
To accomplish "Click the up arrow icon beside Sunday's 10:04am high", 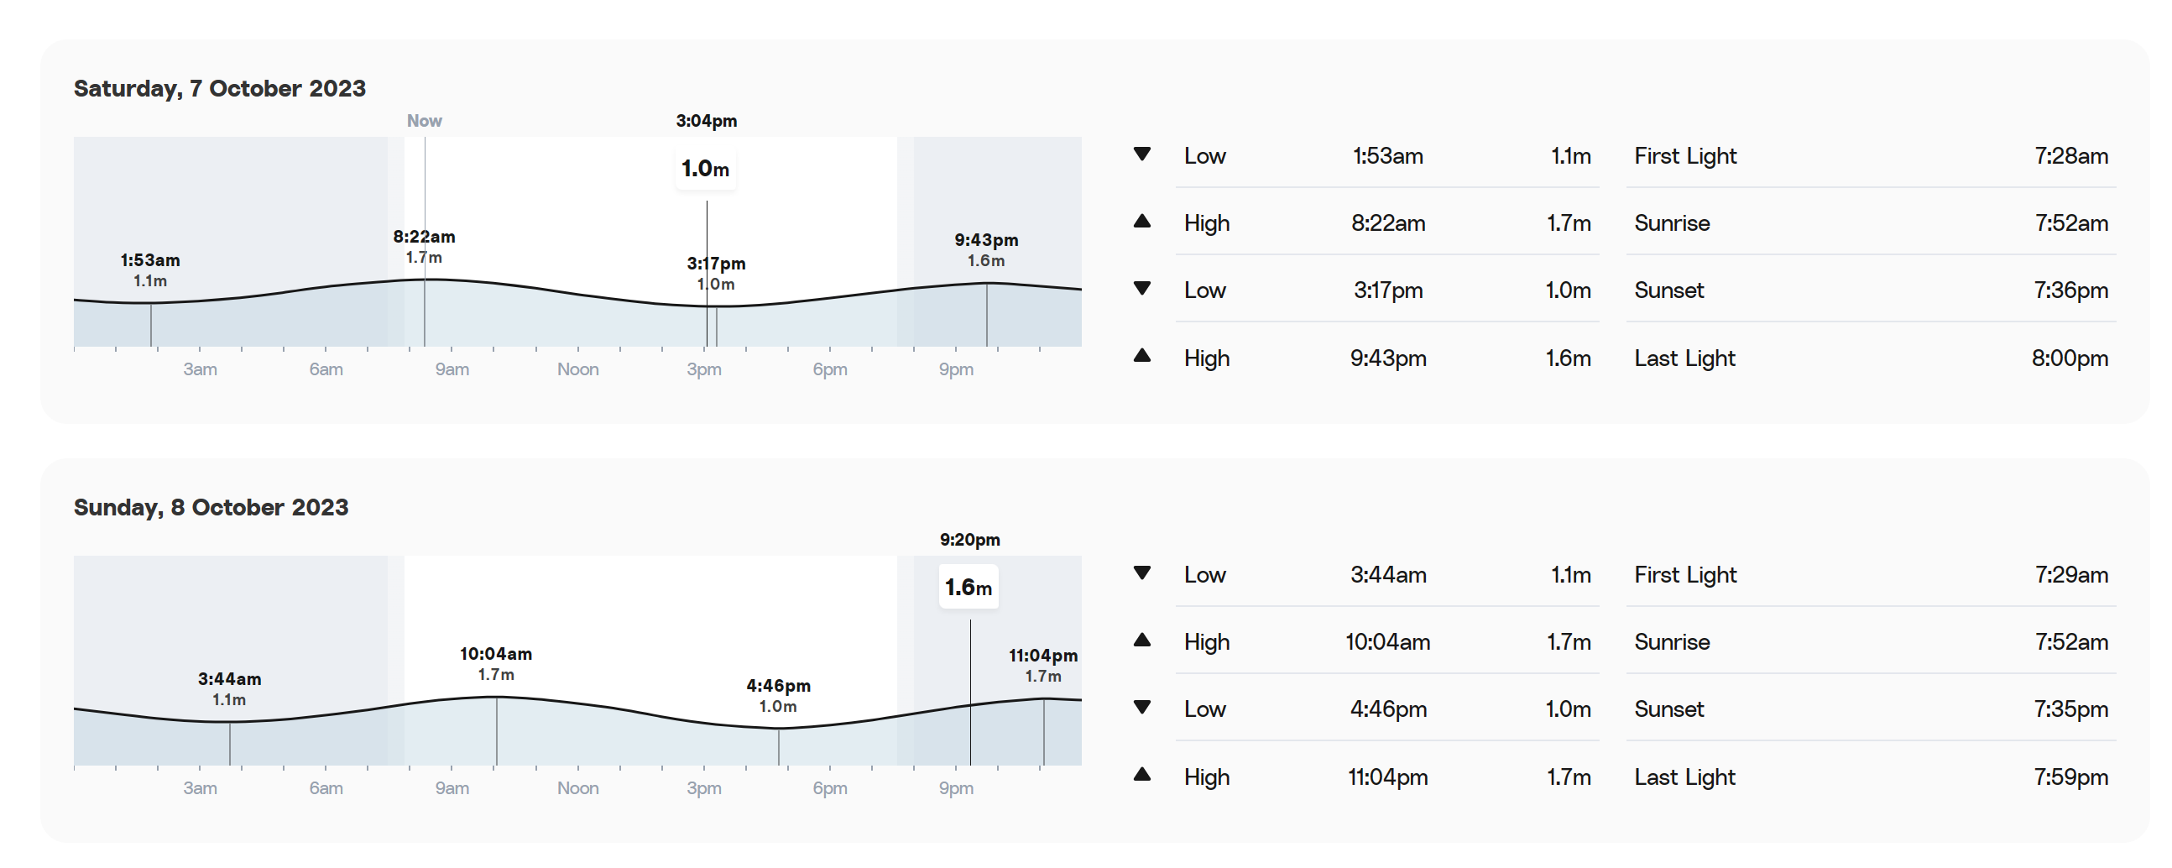I will [1141, 640].
